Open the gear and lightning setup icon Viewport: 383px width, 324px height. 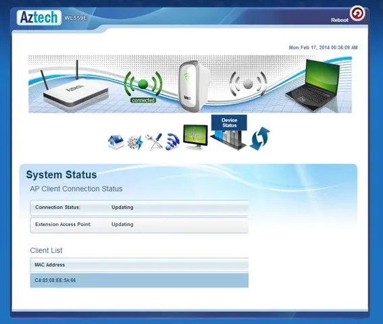point(135,142)
